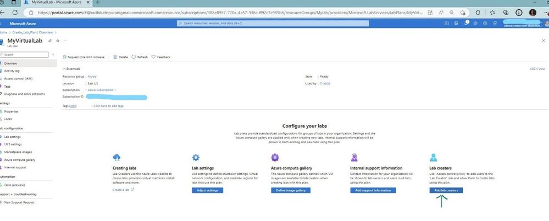The width and height of the screenshot is (549, 221).
Task: Click the Define image gallery button
Action: coord(291,190)
